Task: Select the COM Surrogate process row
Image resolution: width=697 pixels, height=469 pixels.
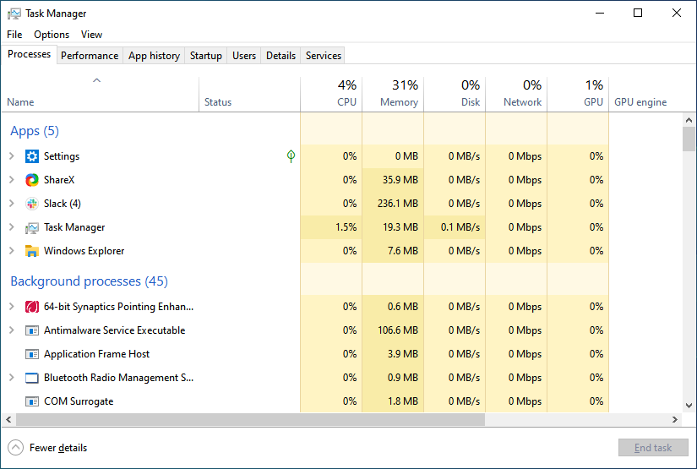Action: [79, 401]
